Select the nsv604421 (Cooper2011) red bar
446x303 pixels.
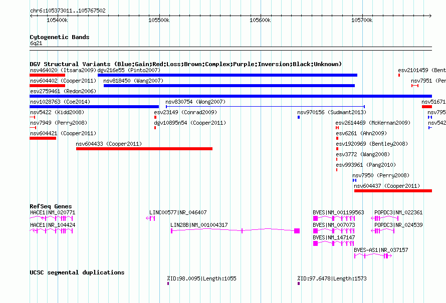coord(43,138)
